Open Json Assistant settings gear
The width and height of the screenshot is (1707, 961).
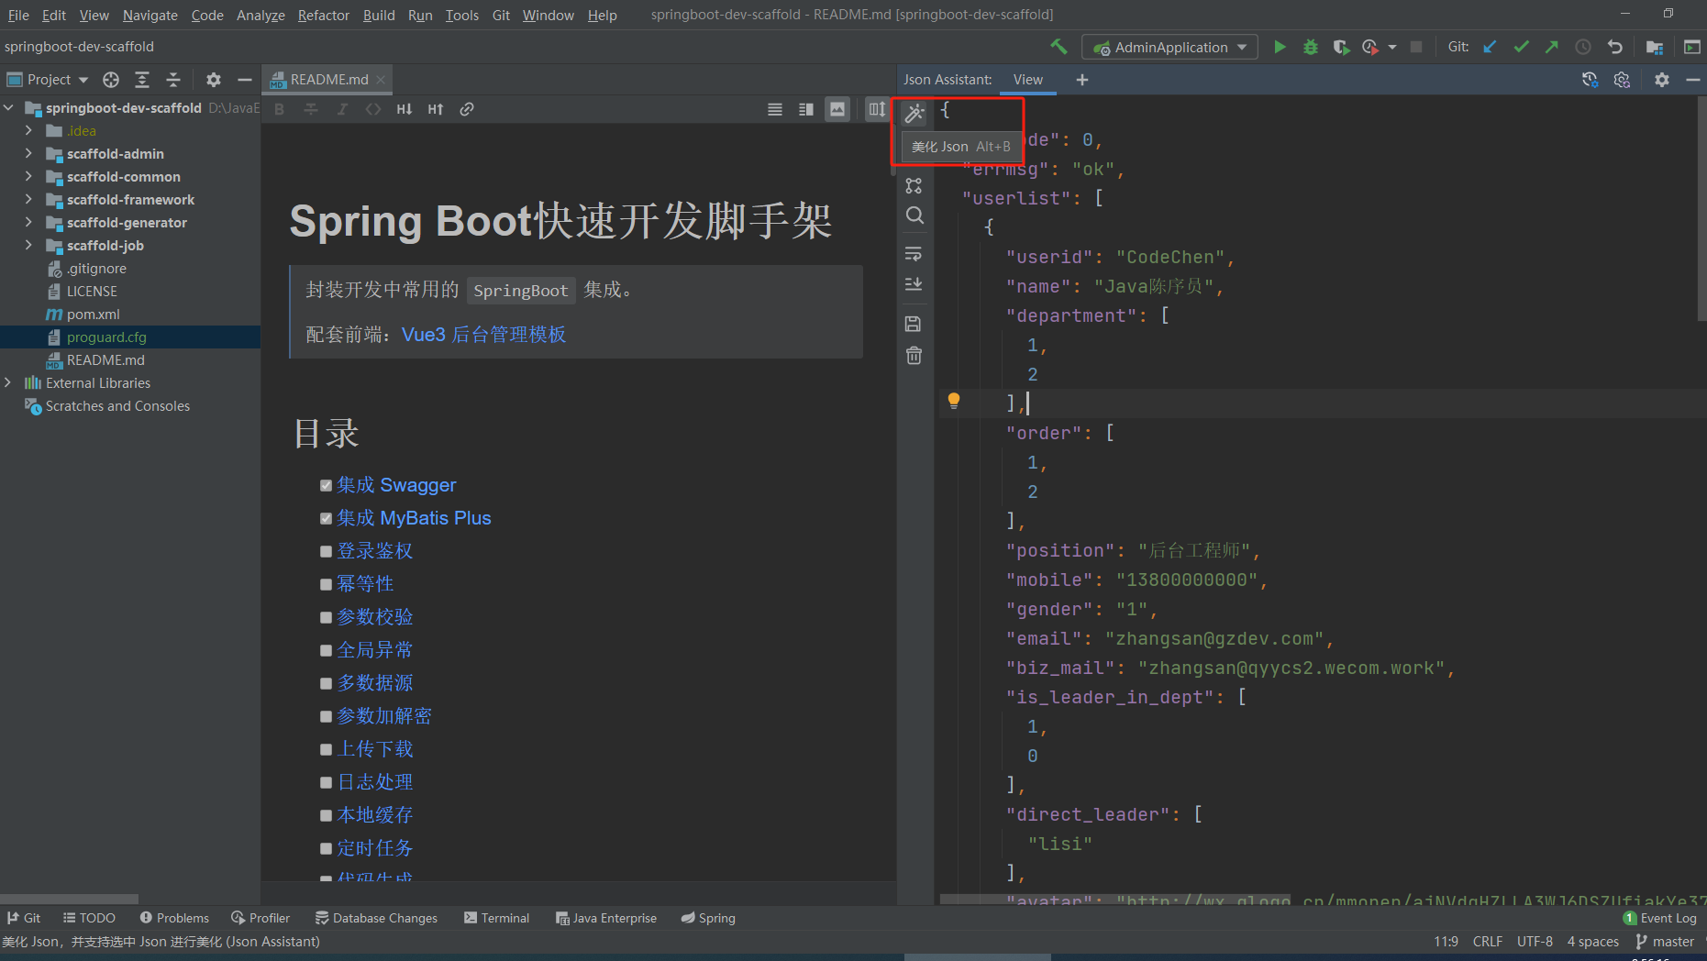1662,80
